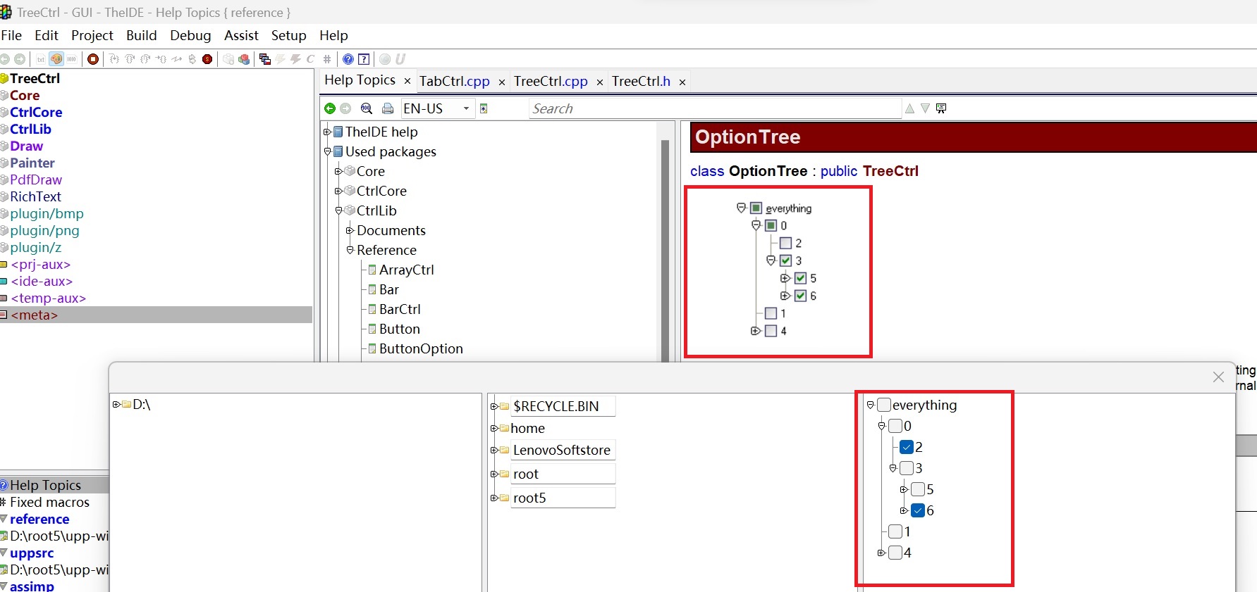Expand the D:\ drive tree node
Viewport: 1257px width, 592px height.
(x=116, y=404)
